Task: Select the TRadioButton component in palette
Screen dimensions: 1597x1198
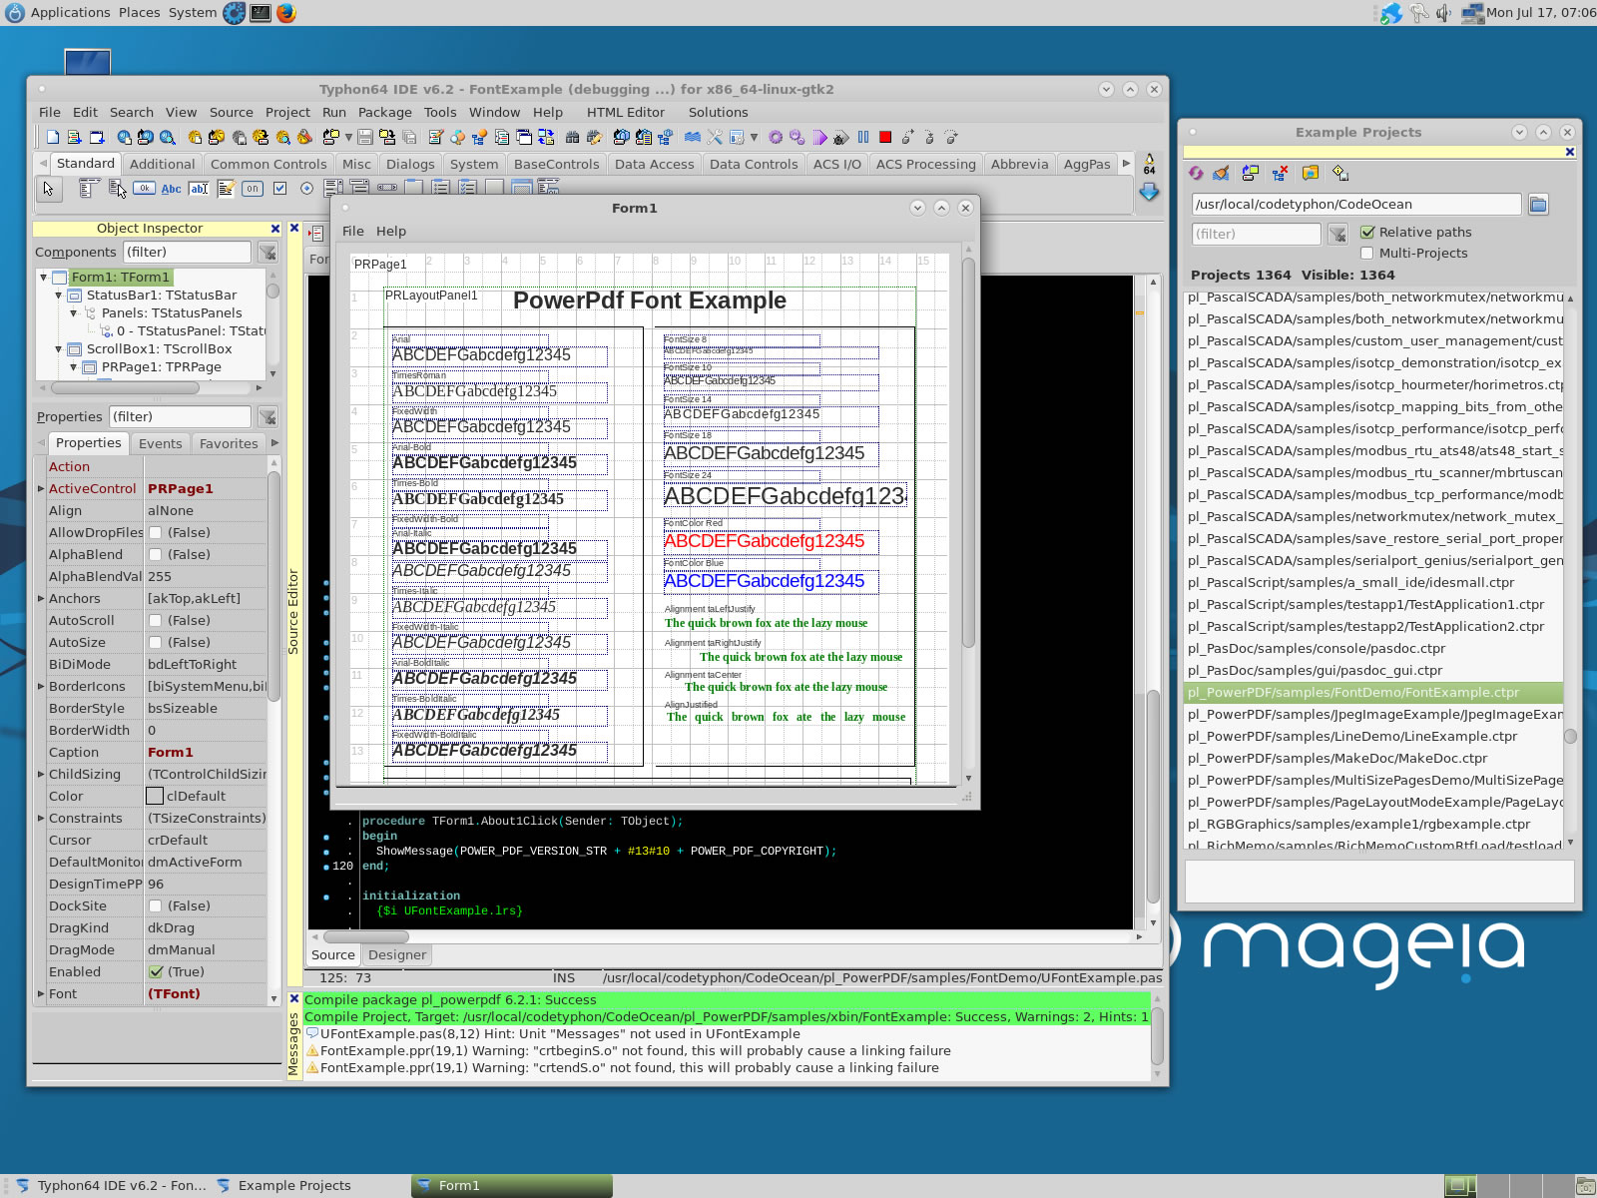Action: pyautogui.click(x=306, y=188)
